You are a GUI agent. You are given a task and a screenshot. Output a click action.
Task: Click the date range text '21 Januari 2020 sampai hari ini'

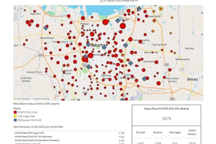pos(121,1)
